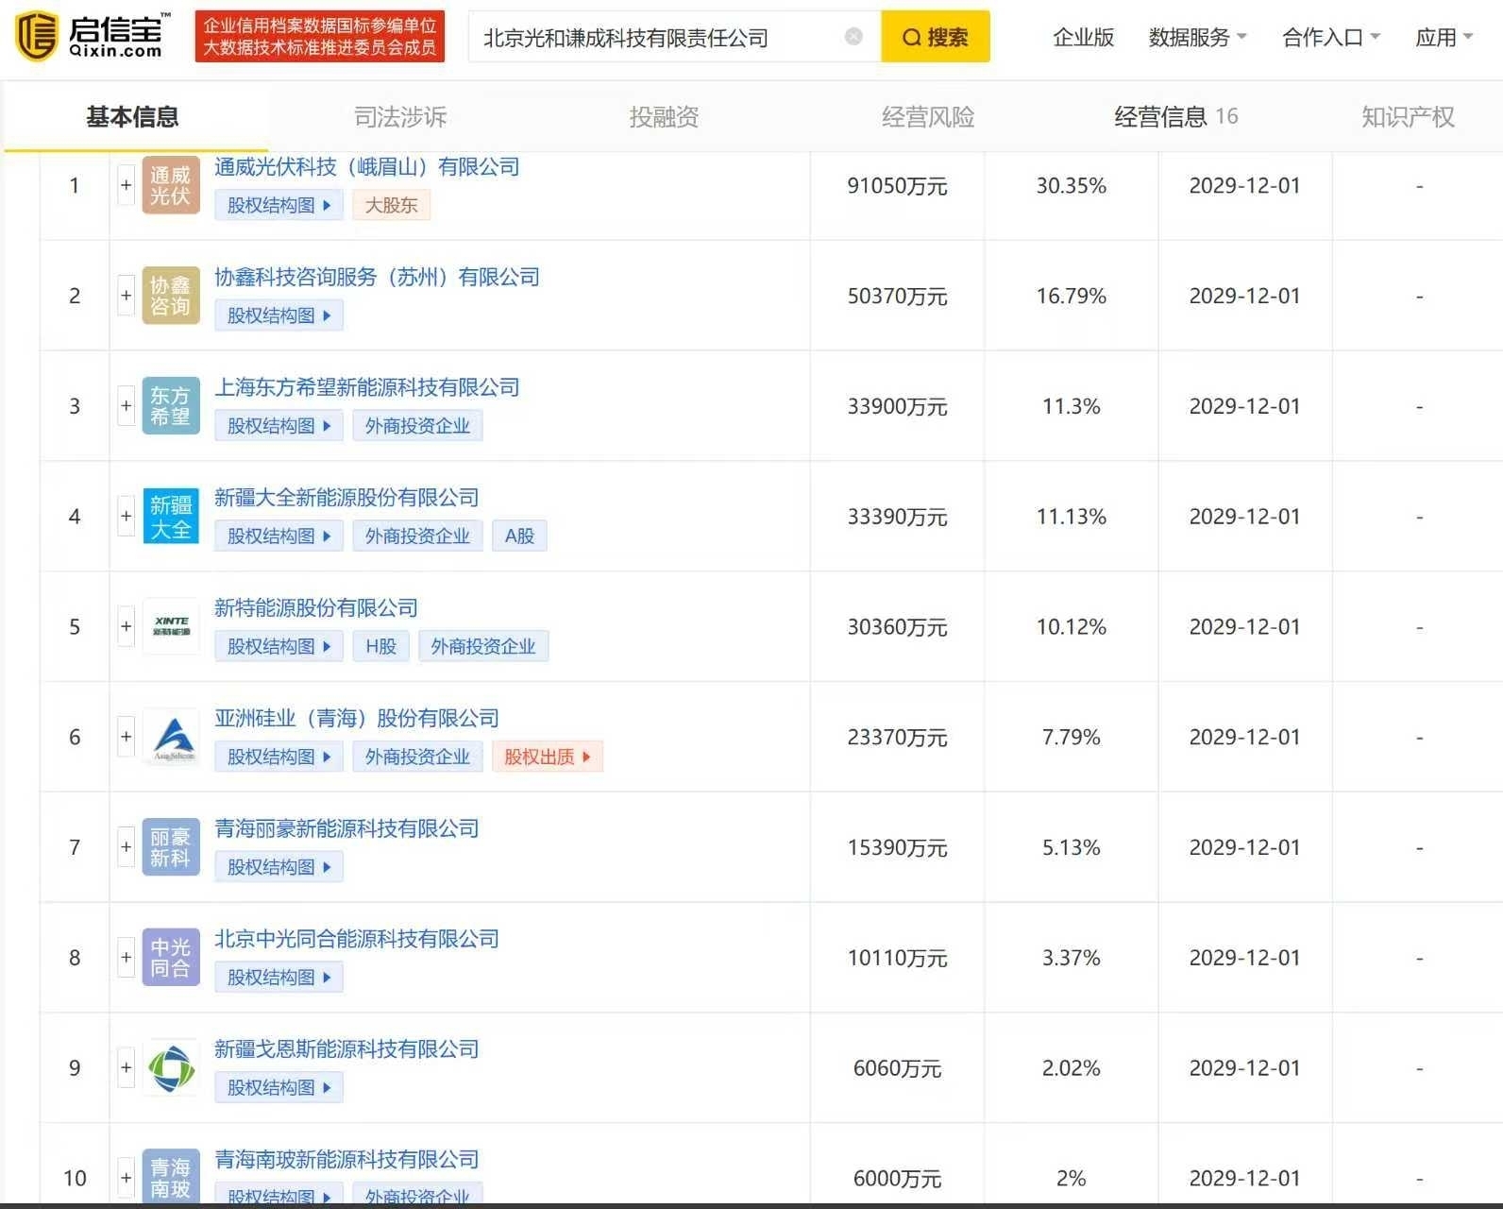Clear the search box text

click(853, 37)
